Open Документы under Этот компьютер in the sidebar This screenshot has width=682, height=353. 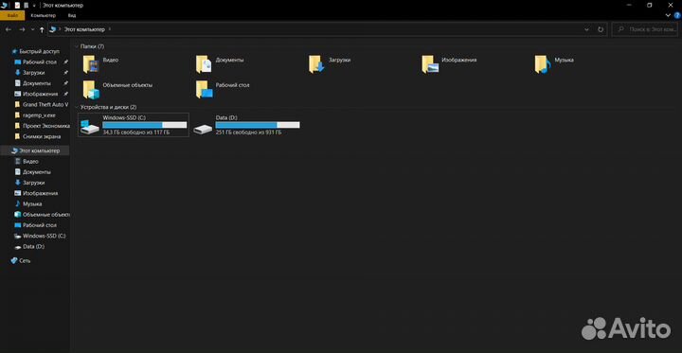[33, 172]
